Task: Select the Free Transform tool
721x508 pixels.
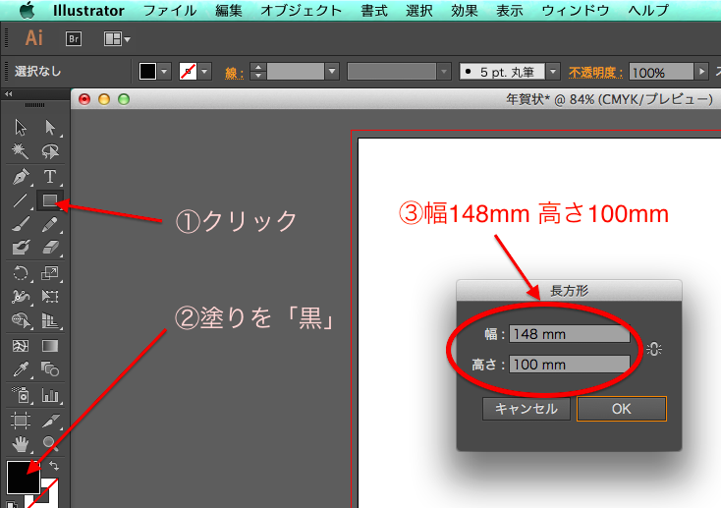Action: point(50,297)
